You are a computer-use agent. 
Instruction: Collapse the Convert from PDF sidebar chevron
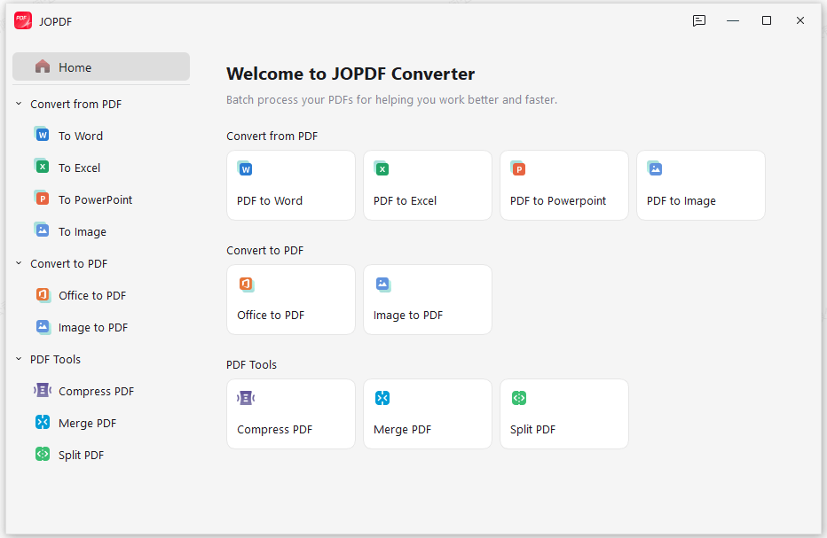tap(19, 104)
